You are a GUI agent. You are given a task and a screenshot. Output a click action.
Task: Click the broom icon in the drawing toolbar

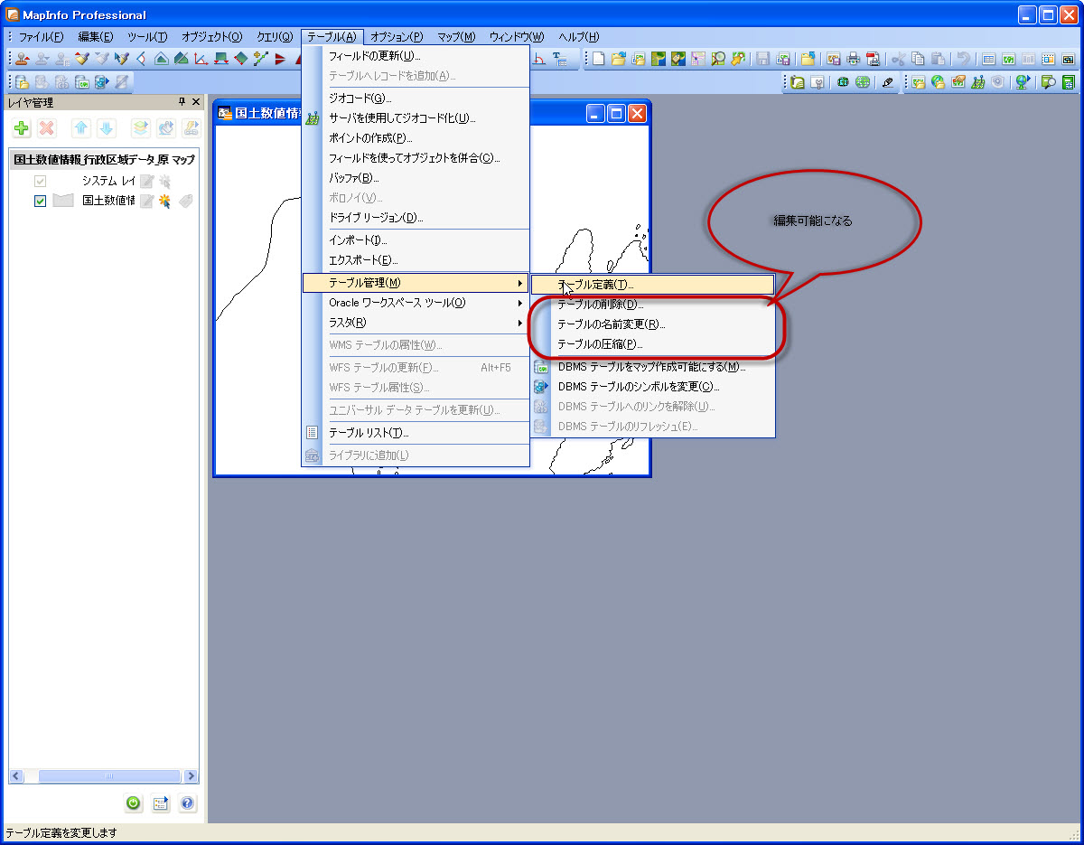click(81, 59)
